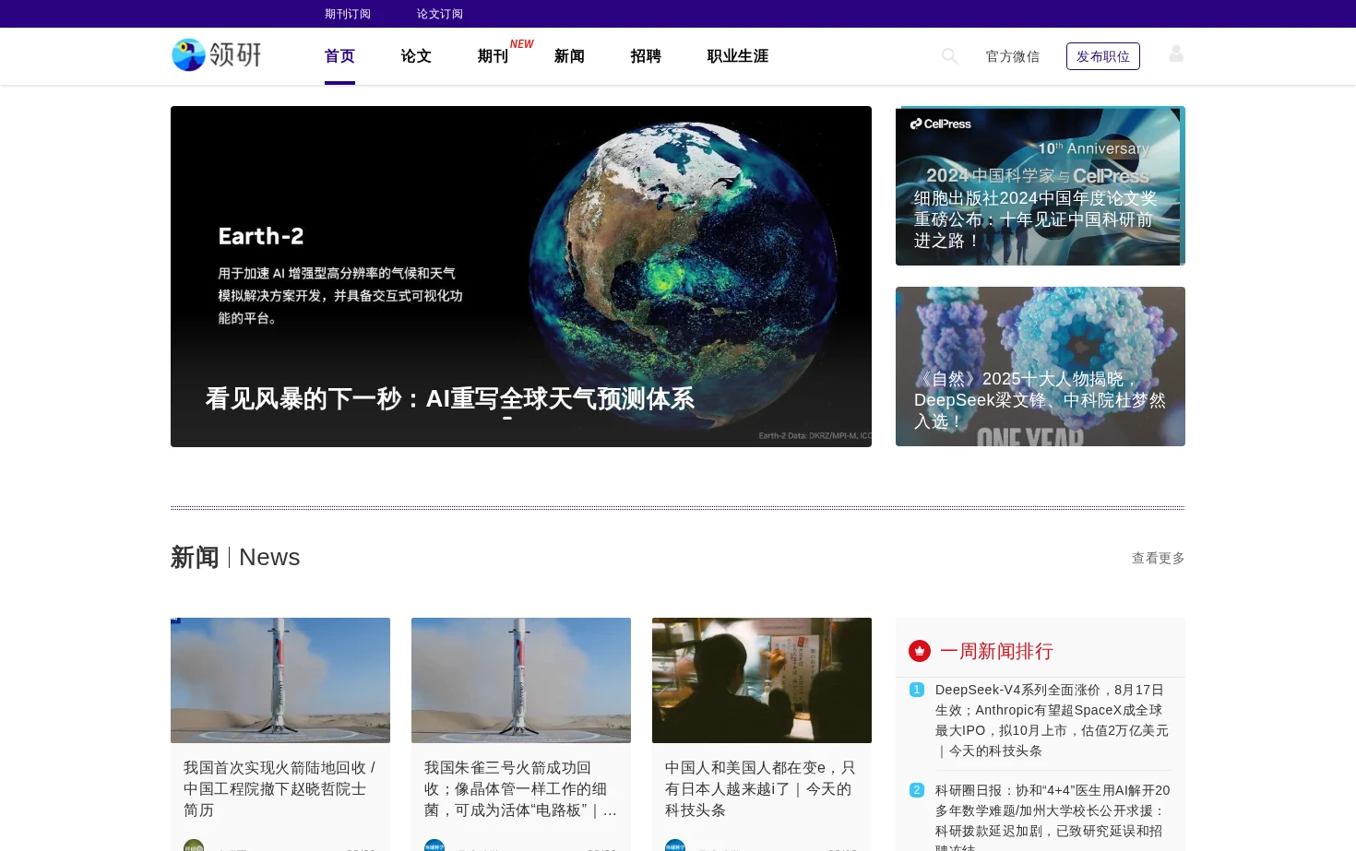Screen dimensions: 1356x851
Task: Open the 职业生涯 navigation tab
Action: [738, 56]
